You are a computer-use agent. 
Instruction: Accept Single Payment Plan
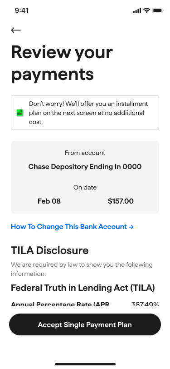85,324
